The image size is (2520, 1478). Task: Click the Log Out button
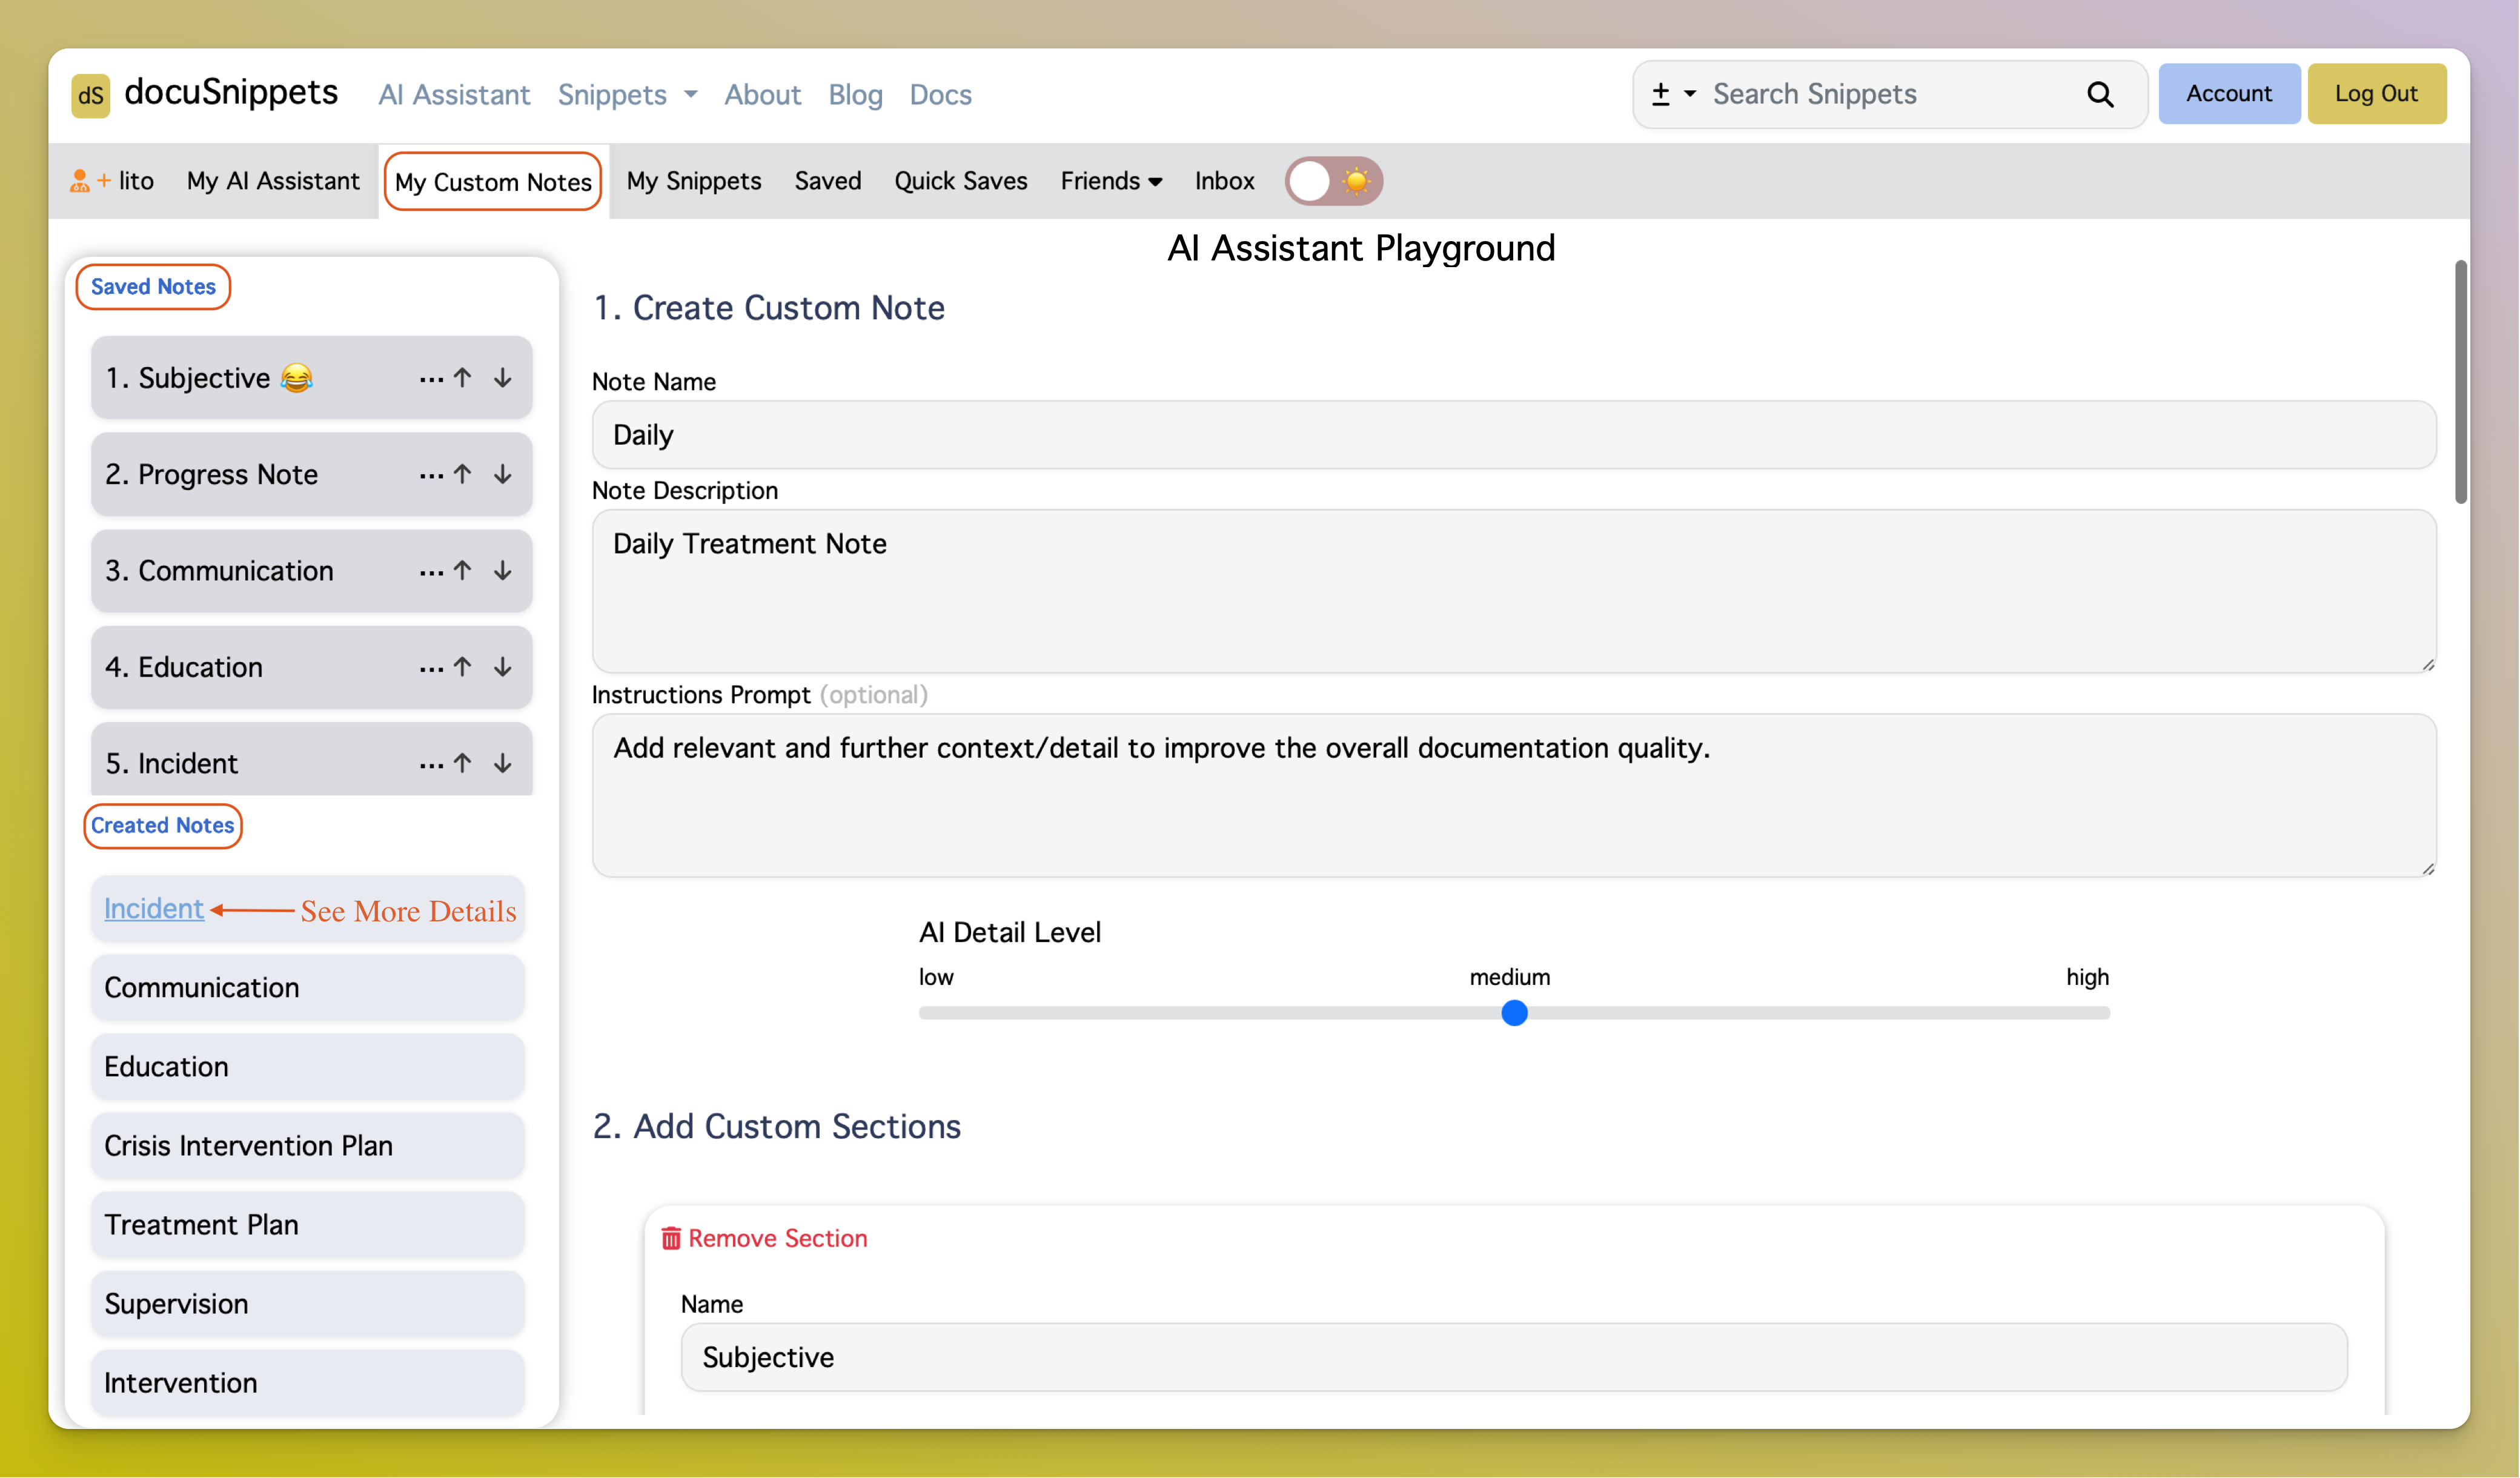tap(2376, 94)
